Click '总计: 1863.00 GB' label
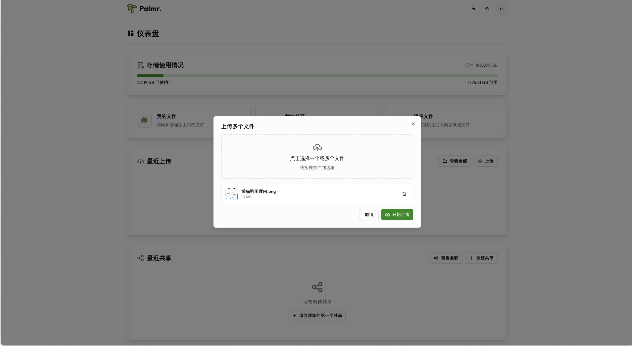 pyautogui.click(x=481, y=65)
